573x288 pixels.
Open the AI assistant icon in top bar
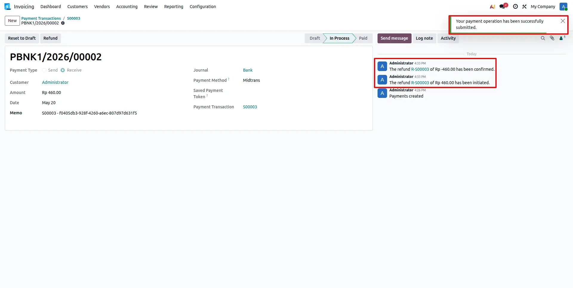coord(492,7)
